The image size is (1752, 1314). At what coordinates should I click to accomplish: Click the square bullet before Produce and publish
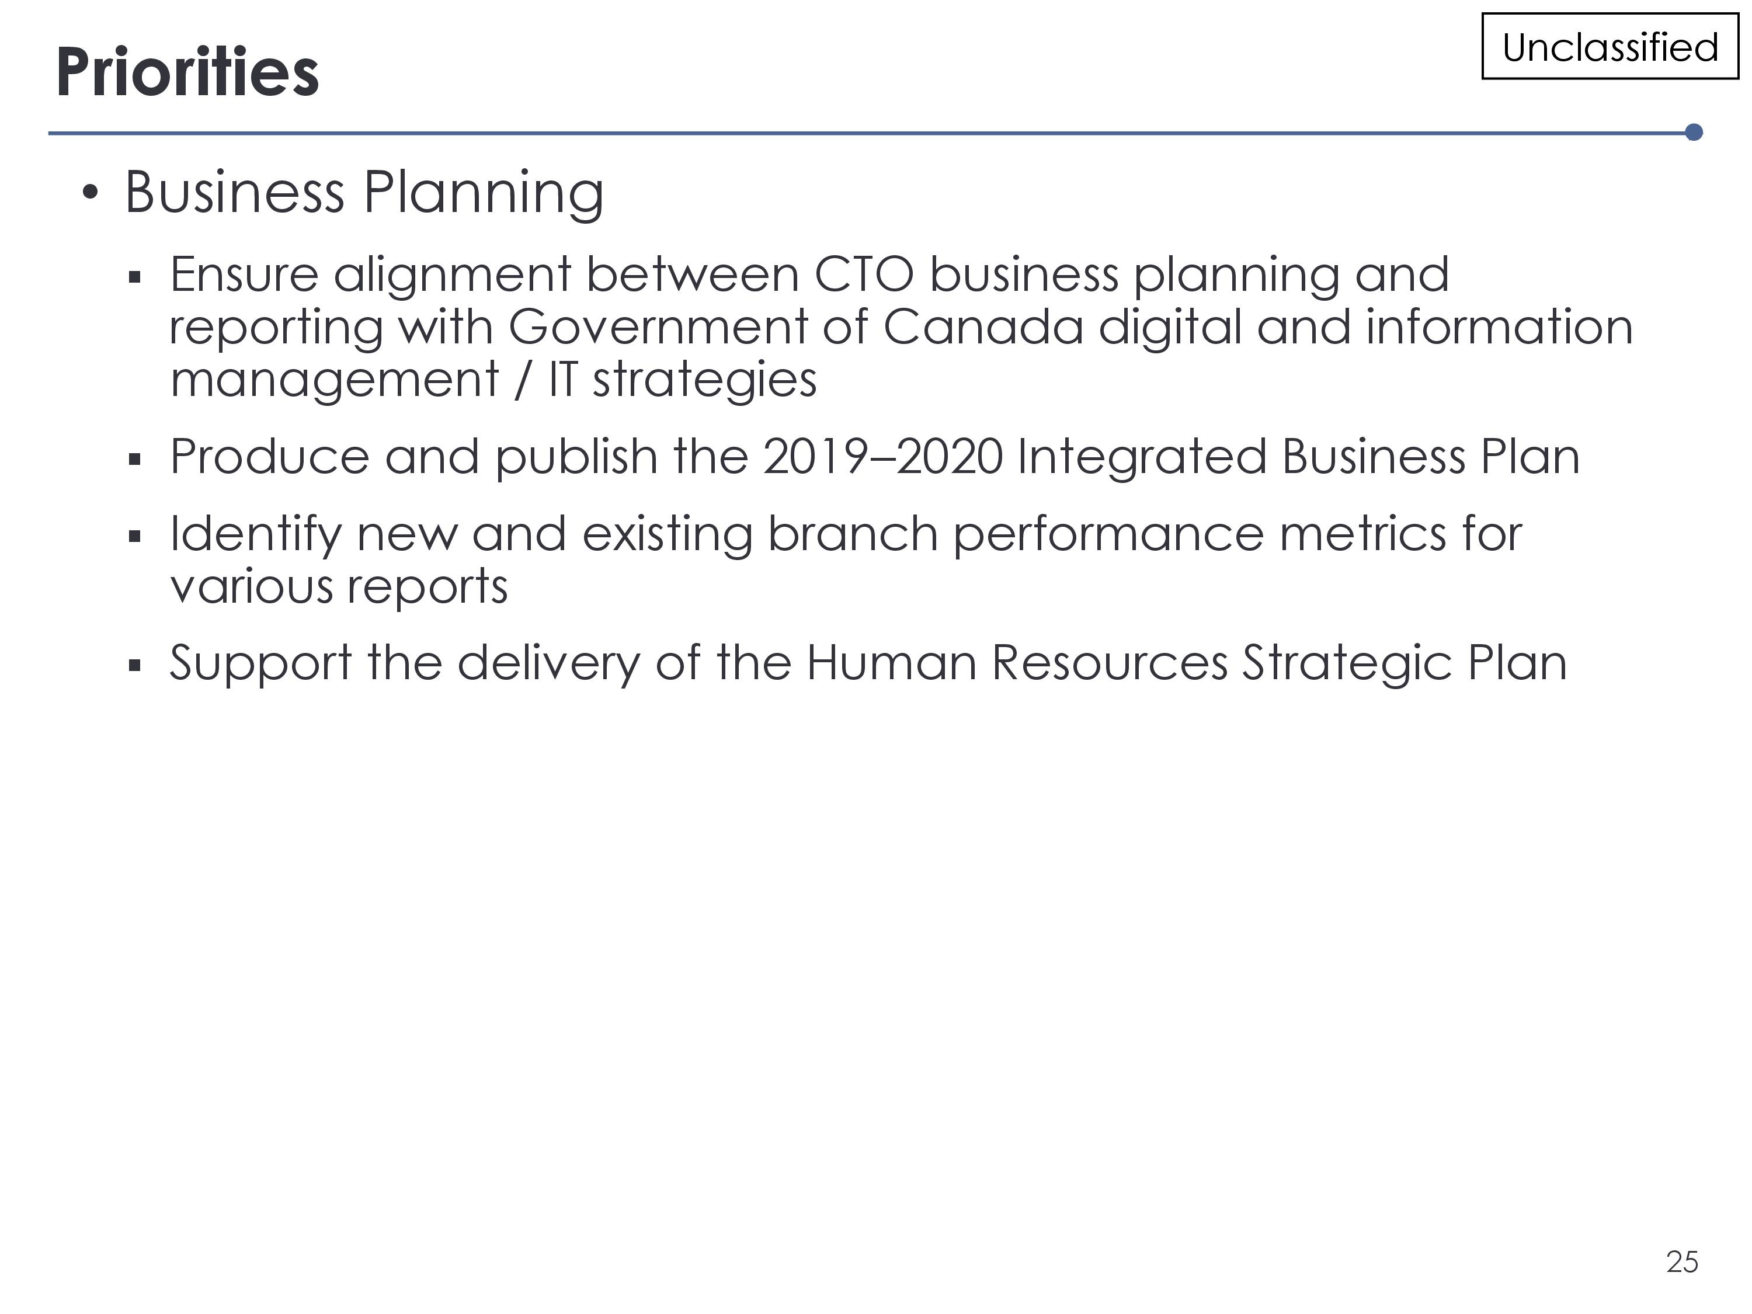pyautogui.click(x=135, y=460)
